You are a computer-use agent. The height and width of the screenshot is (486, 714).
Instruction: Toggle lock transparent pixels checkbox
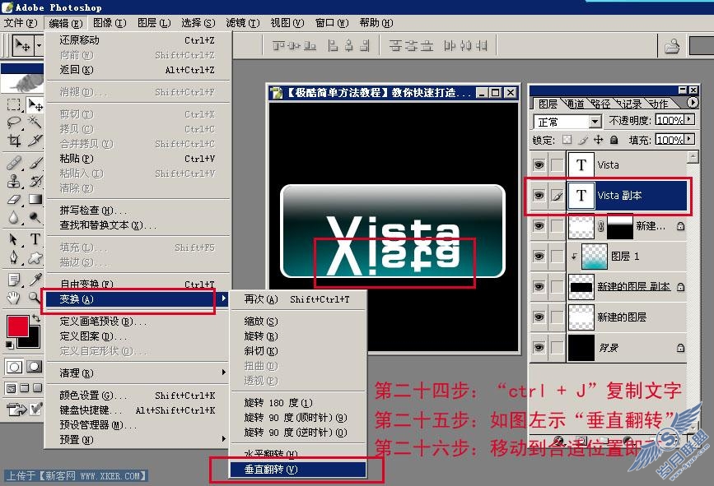(x=567, y=140)
